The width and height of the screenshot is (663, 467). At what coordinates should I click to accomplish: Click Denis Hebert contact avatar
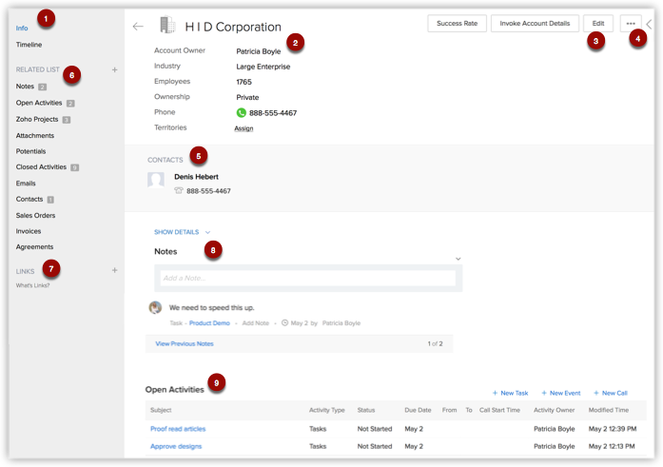tap(156, 181)
